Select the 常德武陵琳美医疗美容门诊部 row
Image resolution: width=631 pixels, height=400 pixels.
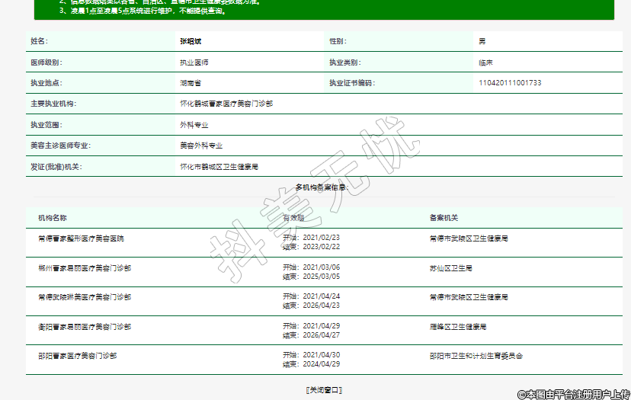click(x=84, y=296)
